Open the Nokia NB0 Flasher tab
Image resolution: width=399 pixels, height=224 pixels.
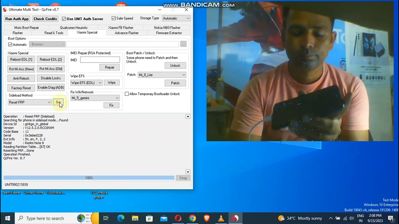pos(167,28)
